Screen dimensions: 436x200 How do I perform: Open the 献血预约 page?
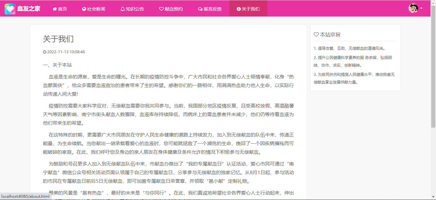click(171, 9)
